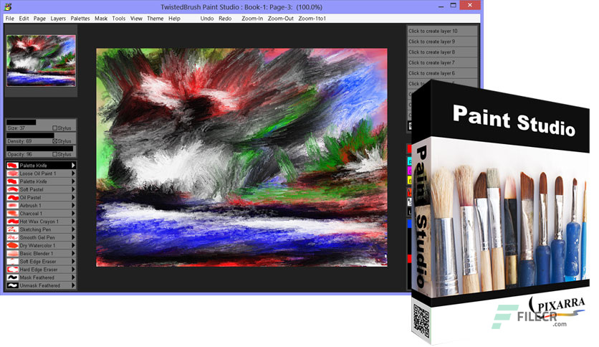This screenshot has height=347, width=599.
Task: Pick the Charcoal 1 brush icon
Action: (x=13, y=213)
